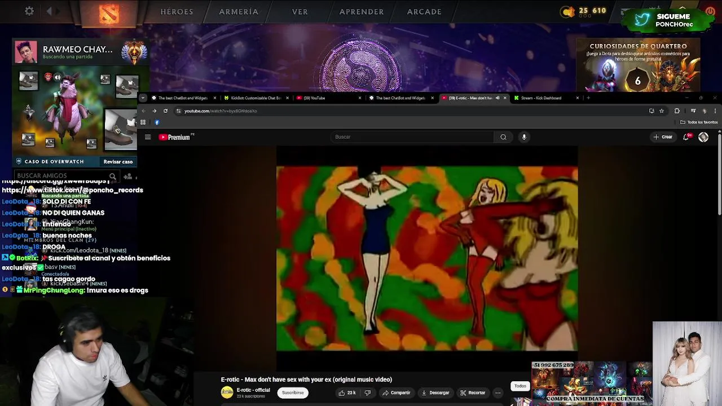The width and height of the screenshot is (722, 406).
Task: Switch to first 'The best ChatBot and Widgets' tab
Action: pos(183,98)
